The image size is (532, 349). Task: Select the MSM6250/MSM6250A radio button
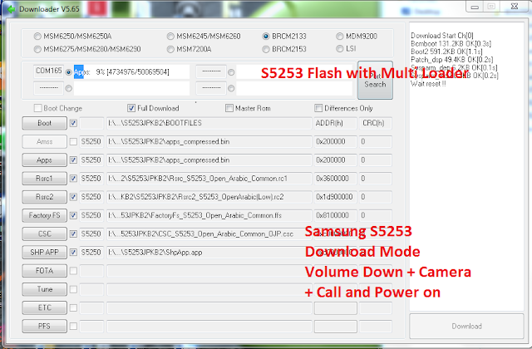tap(37, 37)
